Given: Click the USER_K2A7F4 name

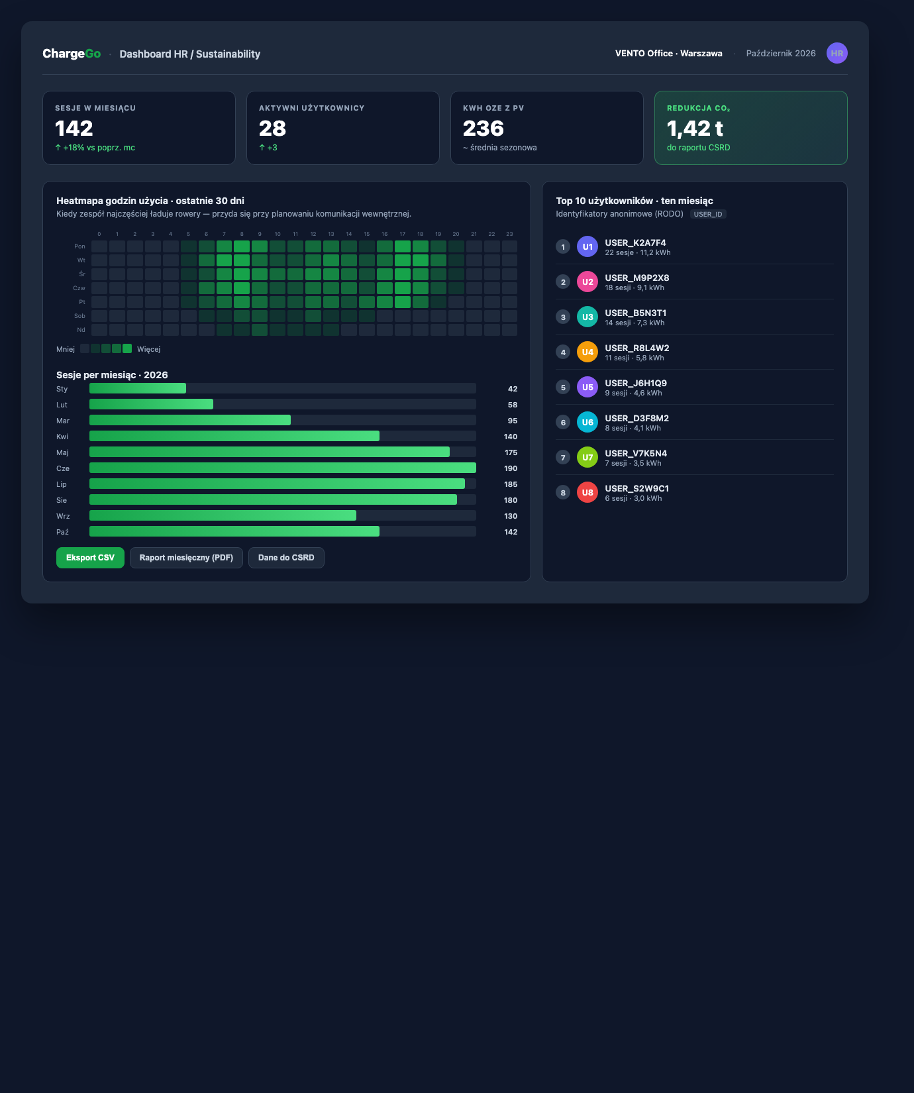Looking at the screenshot, I should click(636, 243).
